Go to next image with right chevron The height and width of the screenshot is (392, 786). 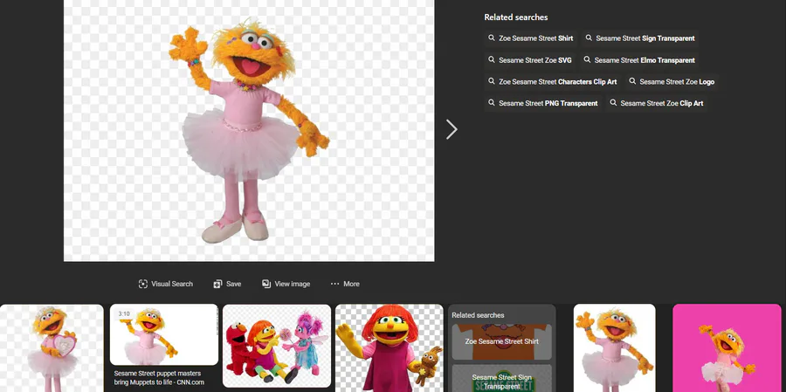452,129
